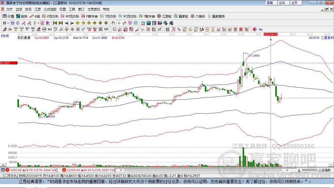Click the red-blue save disk icon
The width and height of the screenshot is (334, 188).
(x=160, y=23)
